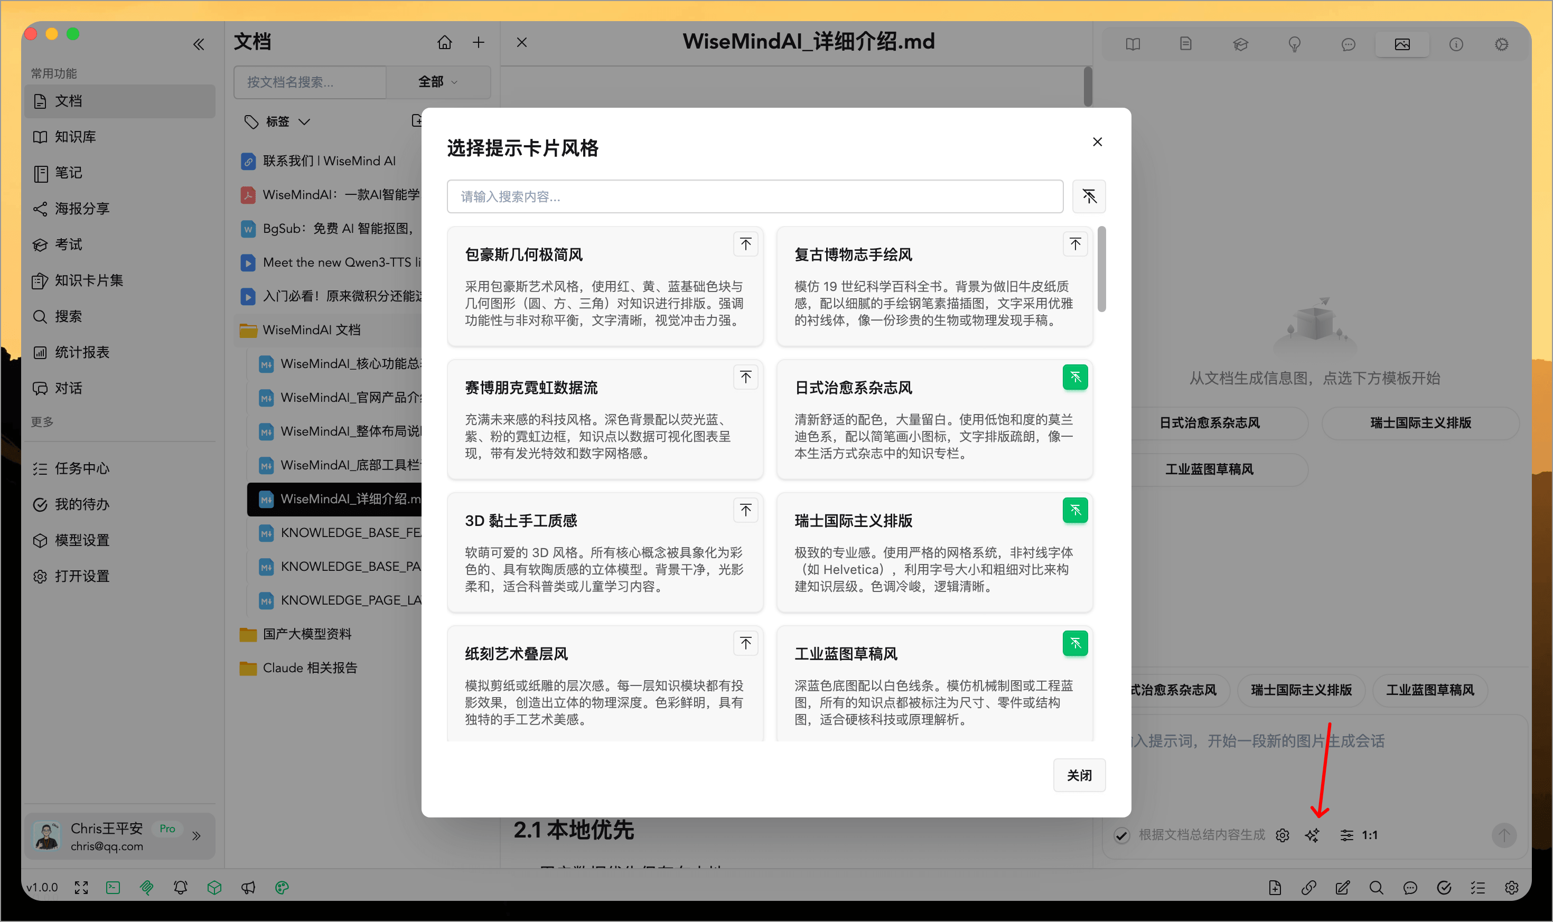Open the 全部 filter dropdown
Image resolution: width=1553 pixels, height=922 pixels.
pyautogui.click(x=438, y=81)
